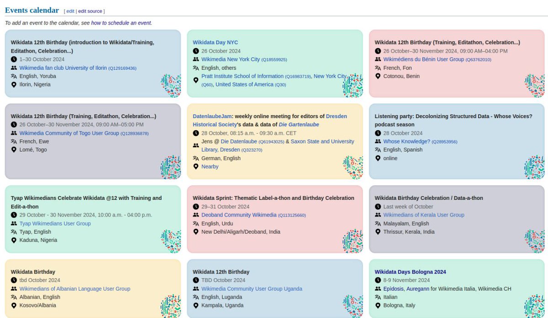Click the Nearby location link

pos(210,167)
